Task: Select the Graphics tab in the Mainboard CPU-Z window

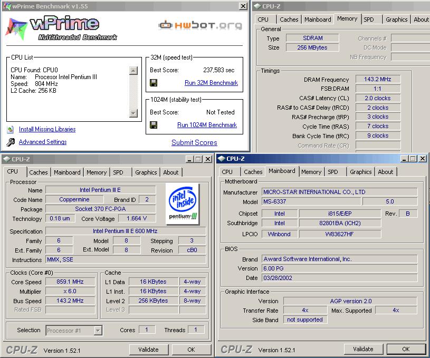Action: tap(361, 172)
